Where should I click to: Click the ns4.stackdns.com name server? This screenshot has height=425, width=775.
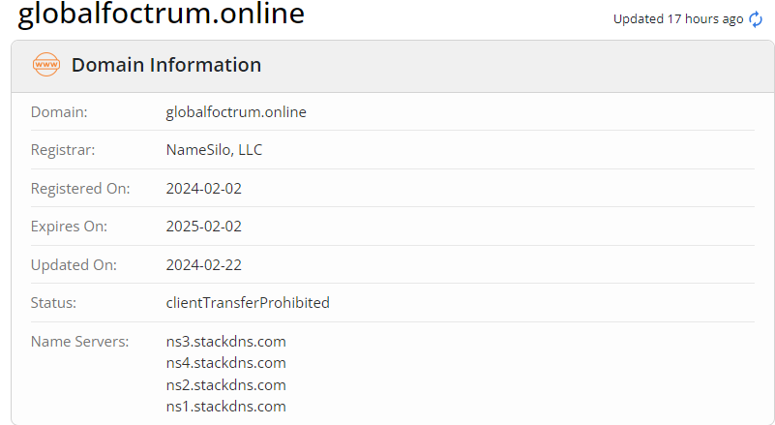(225, 363)
